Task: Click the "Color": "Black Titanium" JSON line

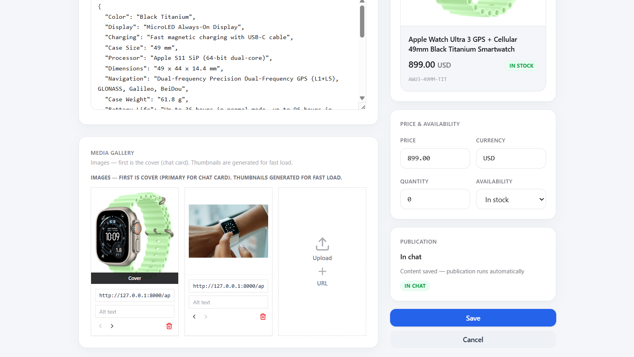Action: click(x=150, y=17)
